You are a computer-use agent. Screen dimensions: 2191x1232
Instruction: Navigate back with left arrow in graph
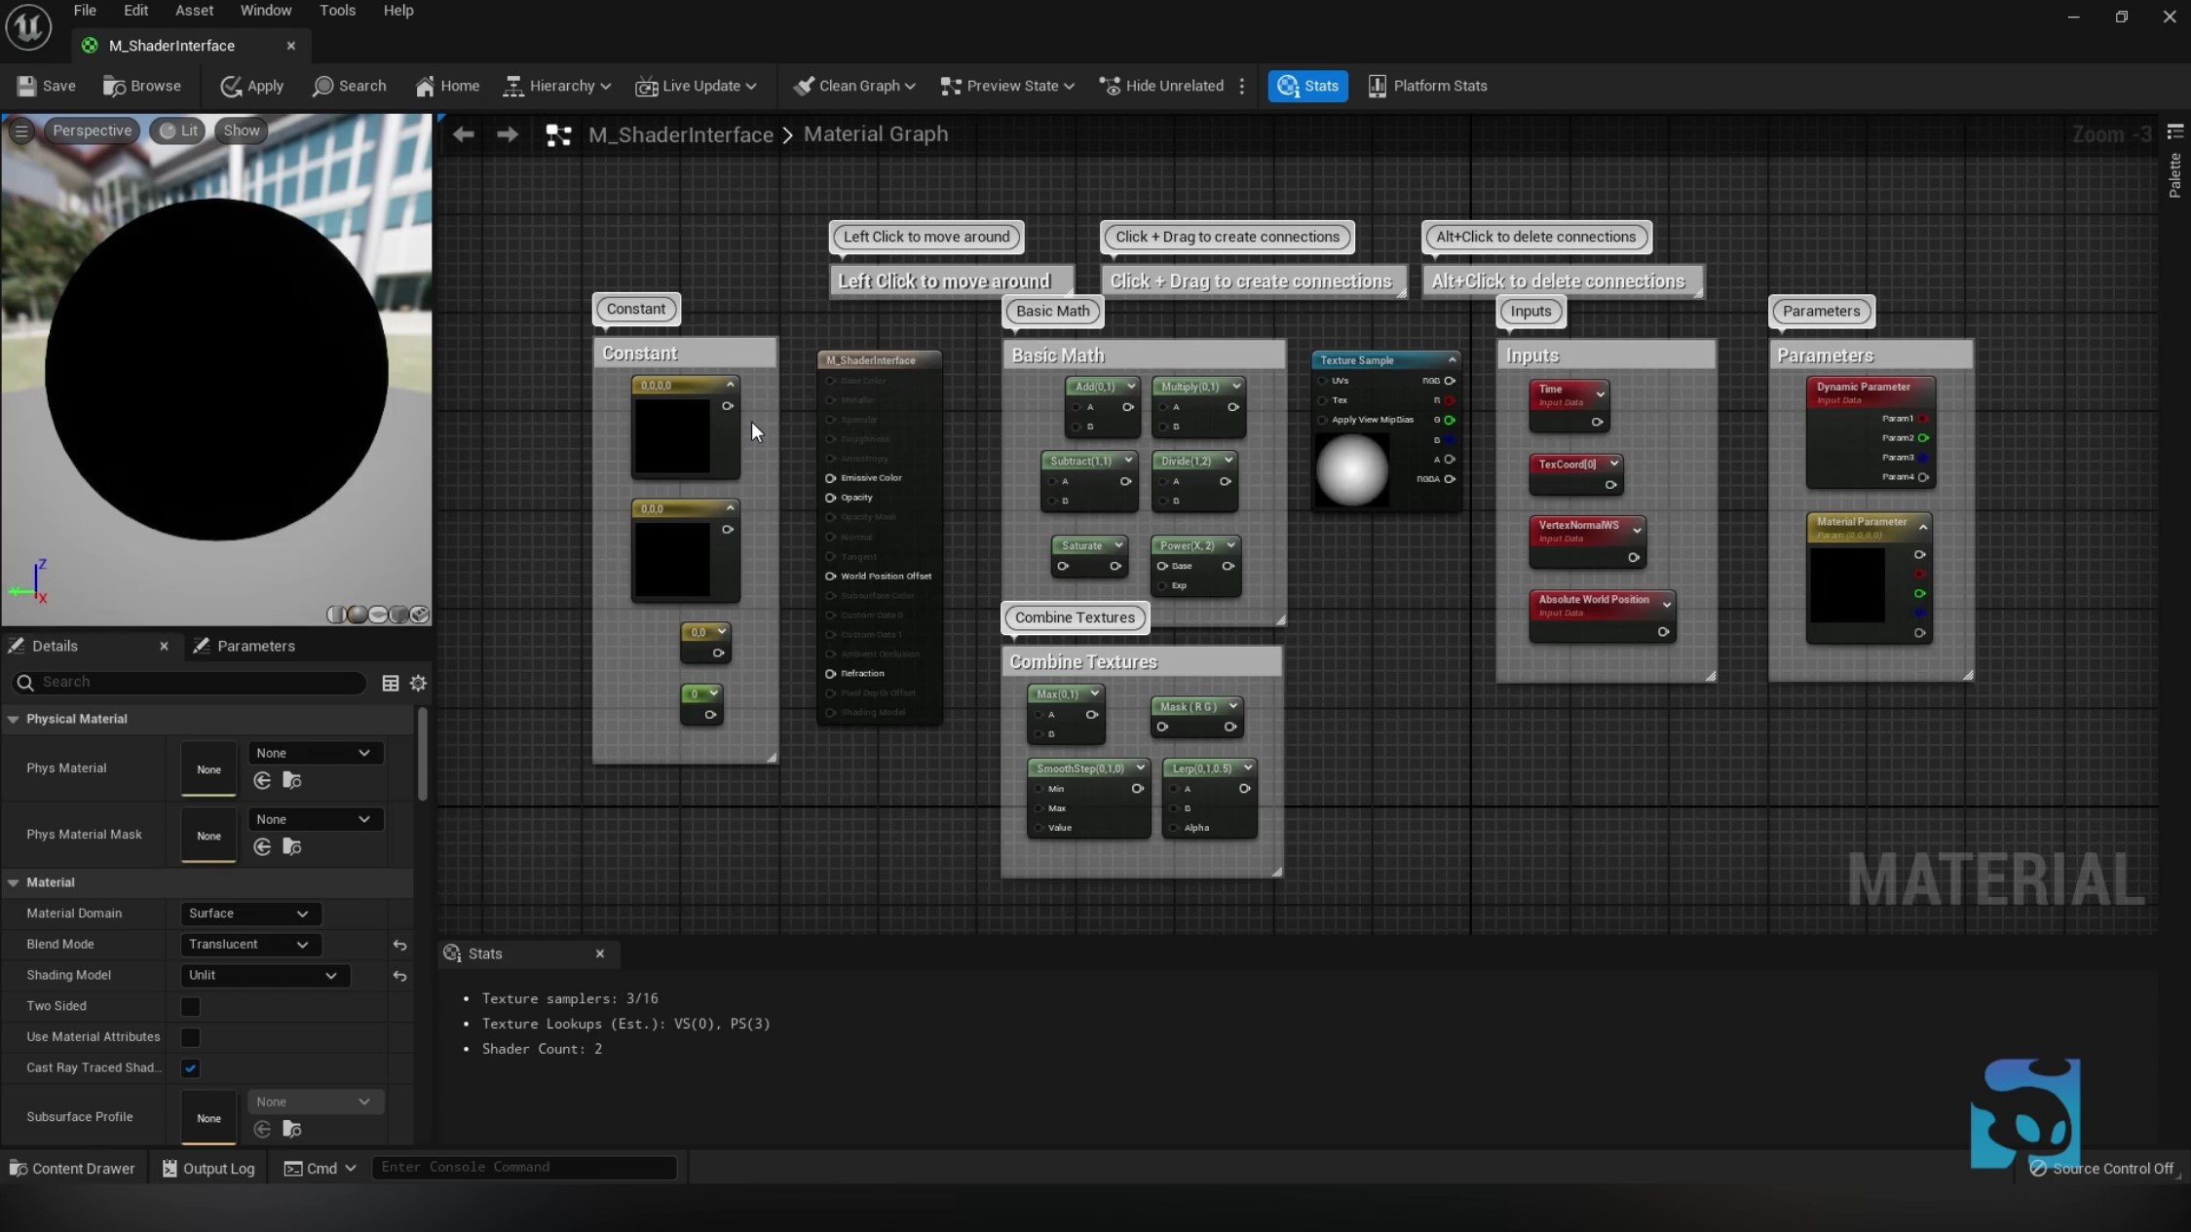pos(464,134)
